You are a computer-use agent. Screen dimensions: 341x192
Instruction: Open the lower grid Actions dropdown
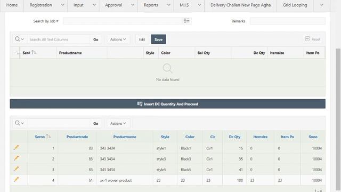pyautogui.click(x=118, y=123)
